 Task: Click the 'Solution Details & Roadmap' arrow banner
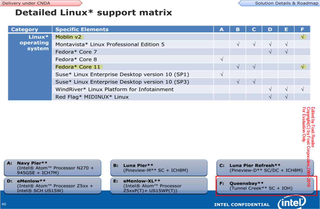[x=279, y=3]
